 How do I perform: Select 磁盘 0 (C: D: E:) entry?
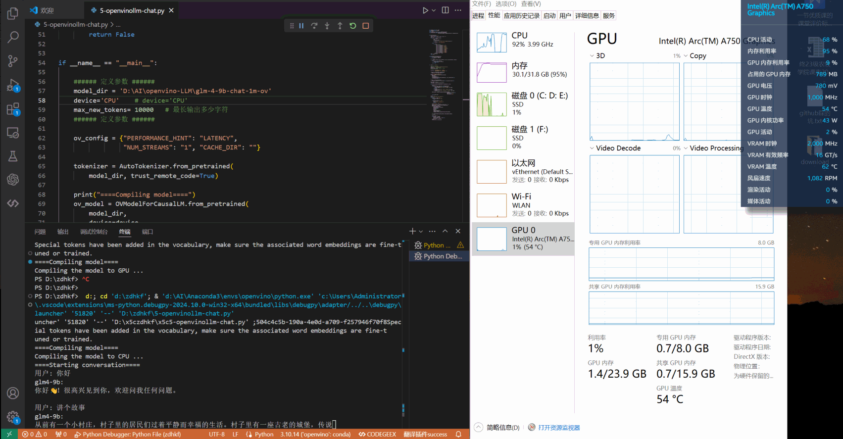[523, 104]
